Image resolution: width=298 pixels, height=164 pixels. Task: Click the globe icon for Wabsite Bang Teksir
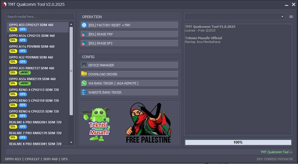pos(84,92)
